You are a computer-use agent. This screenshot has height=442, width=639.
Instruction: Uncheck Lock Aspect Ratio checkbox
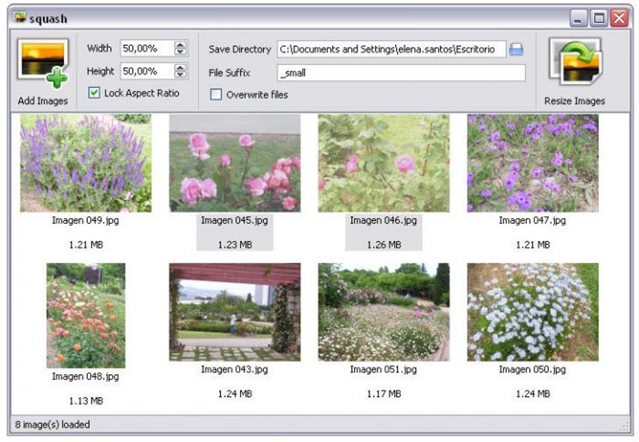pyautogui.click(x=94, y=93)
